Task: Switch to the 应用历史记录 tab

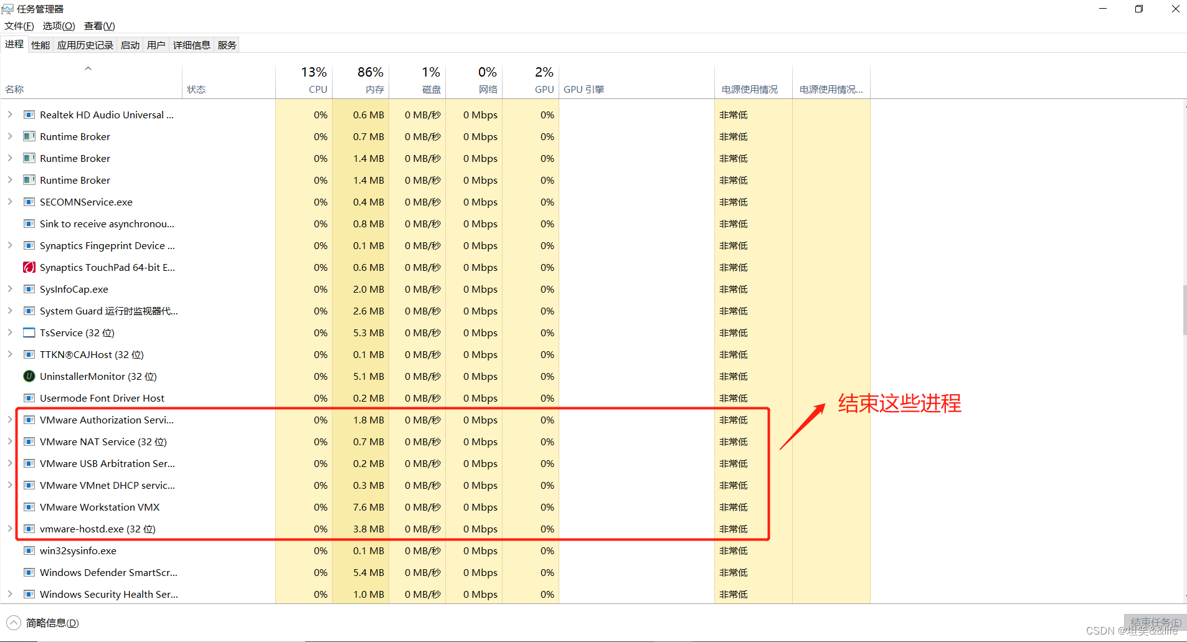Action: 85,45
